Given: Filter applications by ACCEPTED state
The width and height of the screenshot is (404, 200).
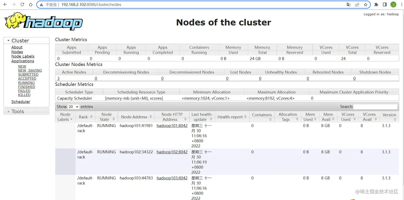Looking at the screenshot, I should [x=27, y=78].
